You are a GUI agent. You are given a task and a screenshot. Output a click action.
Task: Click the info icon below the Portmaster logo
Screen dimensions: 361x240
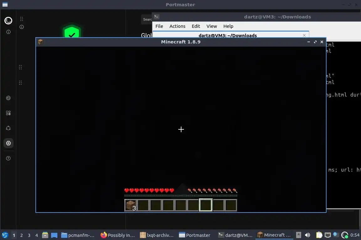click(8, 32)
